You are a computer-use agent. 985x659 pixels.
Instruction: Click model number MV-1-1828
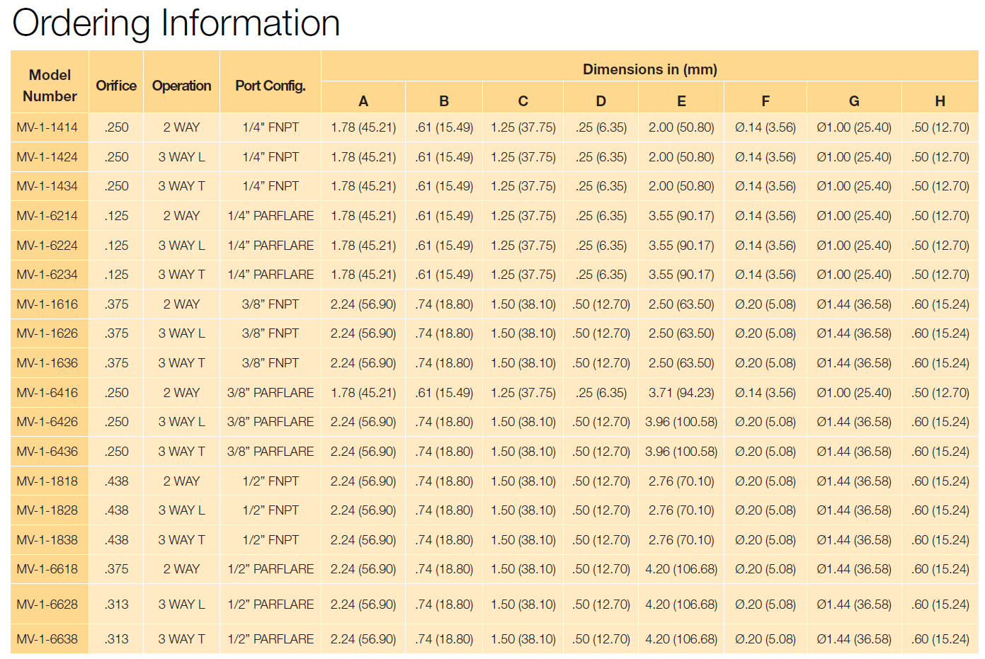point(47,510)
